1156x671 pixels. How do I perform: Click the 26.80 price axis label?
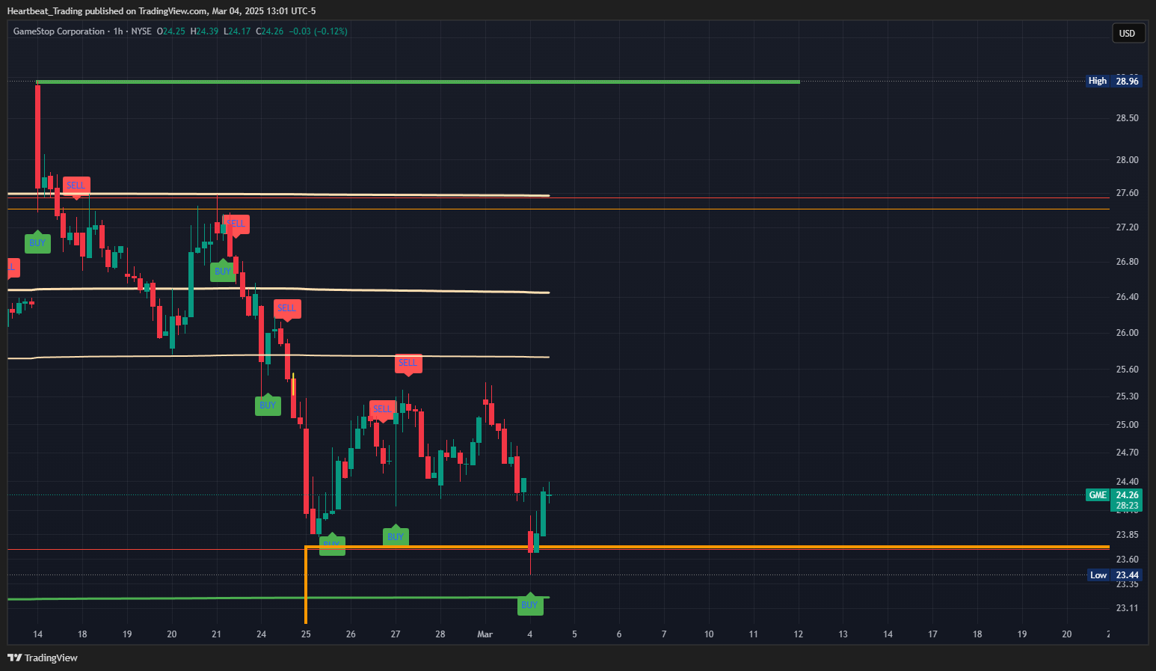point(1128,262)
